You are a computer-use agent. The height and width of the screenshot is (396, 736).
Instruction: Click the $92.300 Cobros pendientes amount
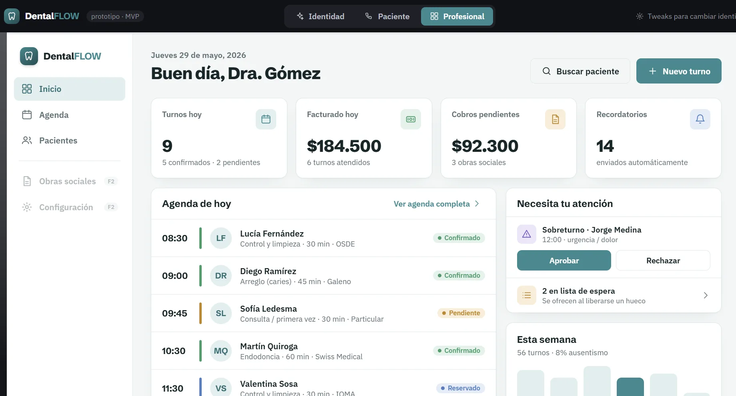(485, 146)
